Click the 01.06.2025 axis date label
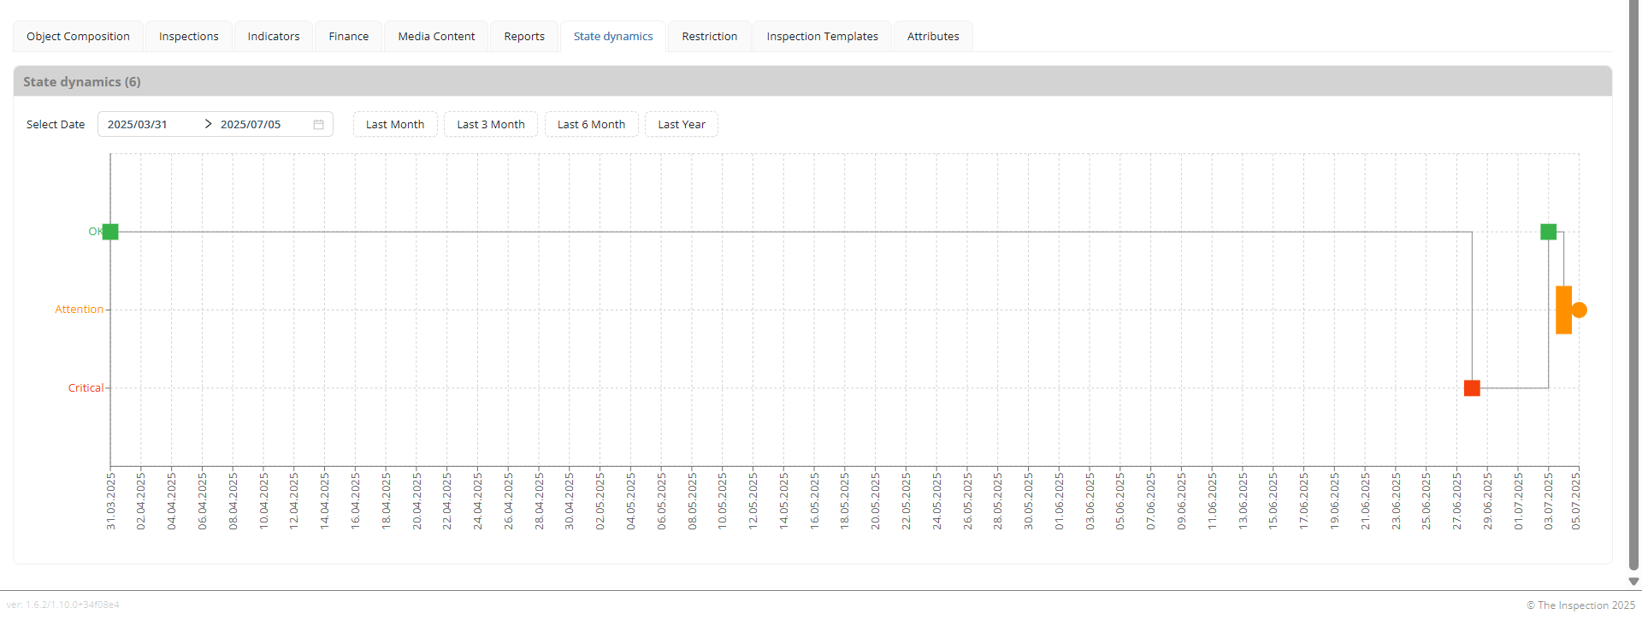Screen dimensions: 1642x620 pyautogui.click(x=1059, y=501)
